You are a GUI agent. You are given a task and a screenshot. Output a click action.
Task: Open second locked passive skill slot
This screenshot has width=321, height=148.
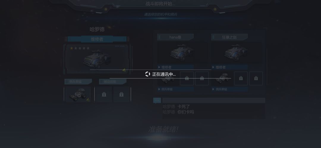pos(121,95)
